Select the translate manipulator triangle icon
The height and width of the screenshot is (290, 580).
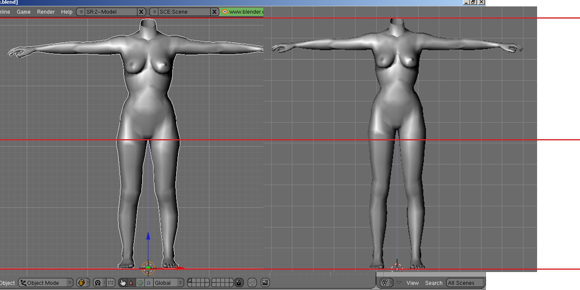click(131, 282)
